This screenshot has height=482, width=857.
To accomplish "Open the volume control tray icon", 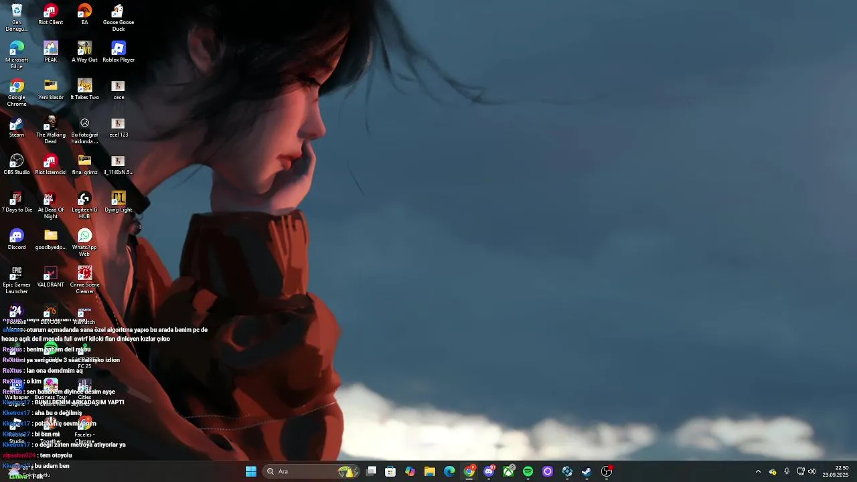I will coord(812,471).
